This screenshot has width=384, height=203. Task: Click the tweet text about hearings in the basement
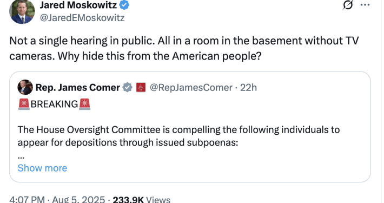(x=184, y=48)
